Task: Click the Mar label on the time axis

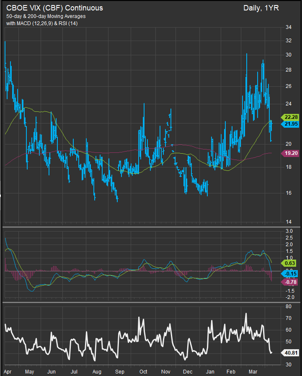Action: pyautogui.click(x=254, y=371)
